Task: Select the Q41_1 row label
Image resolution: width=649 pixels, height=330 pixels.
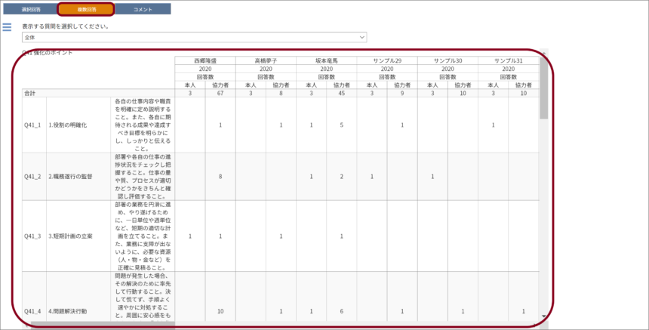Action: pos(34,125)
